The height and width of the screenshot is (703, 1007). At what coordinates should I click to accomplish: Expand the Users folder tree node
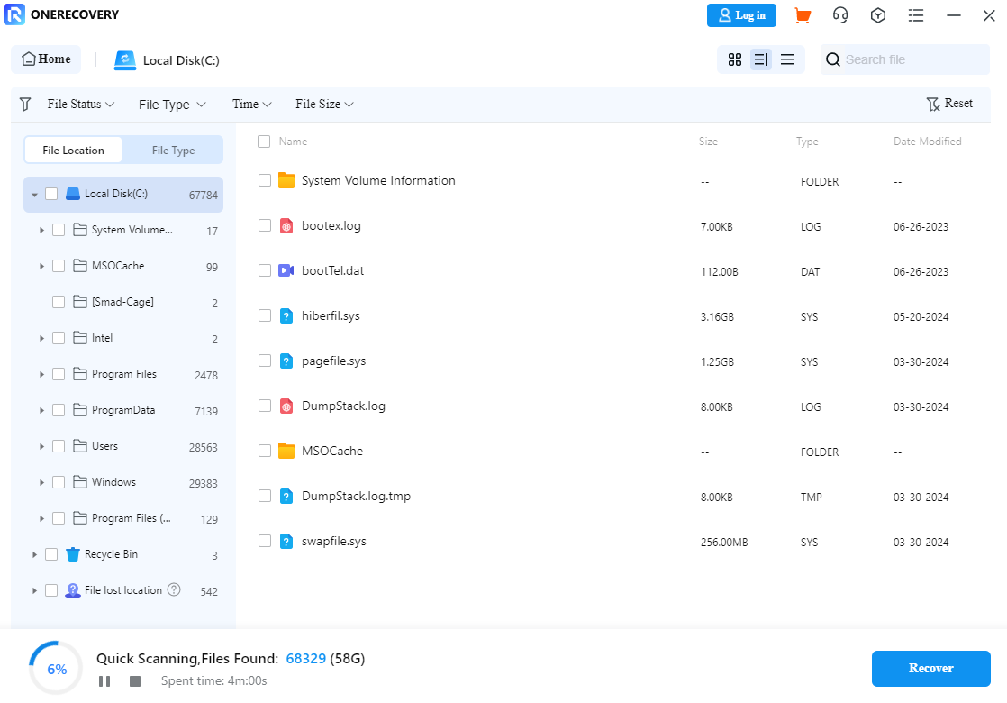(x=41, y=446)
